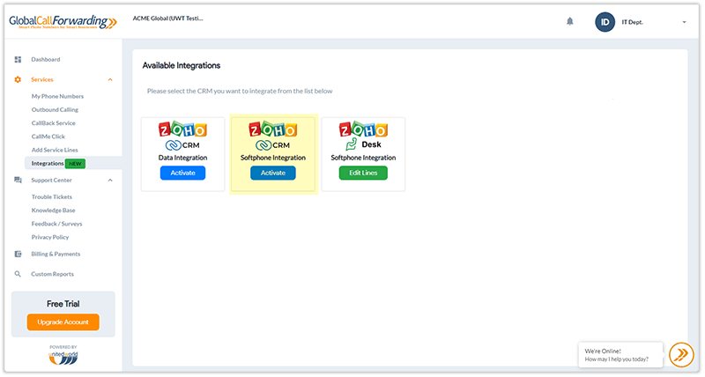Click the Available Integrations heading

pyautogui.click(x=182, y=65)
